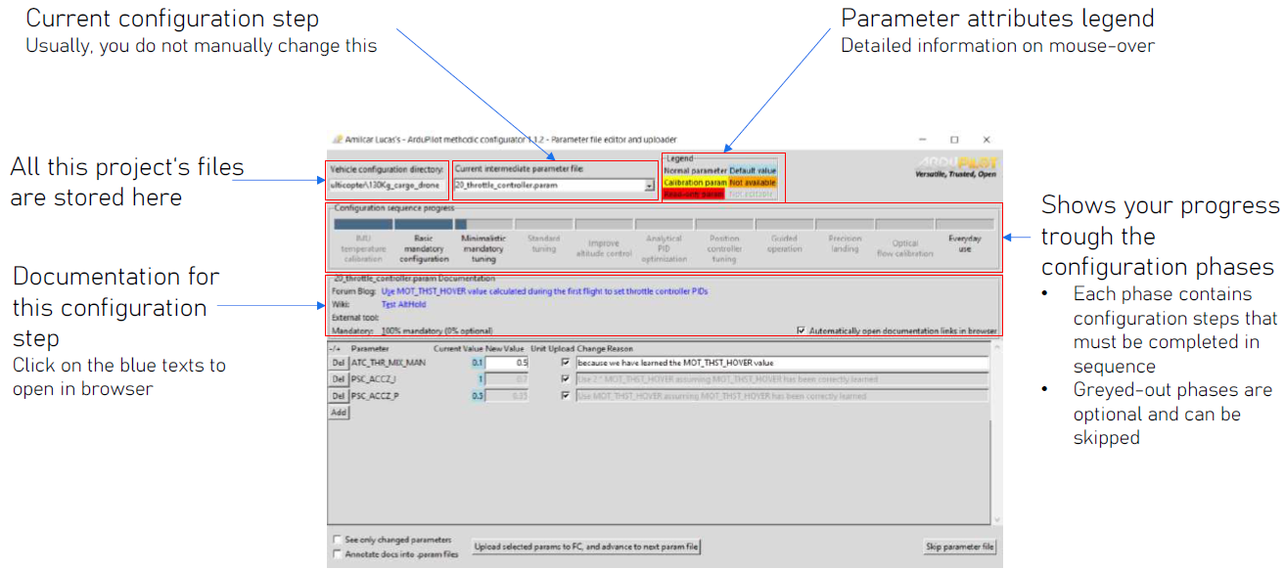1285x569 pixels.
Task: Click Not available legend swatch
Action: 753,182
